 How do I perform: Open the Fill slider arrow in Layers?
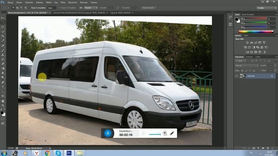point(275,71)
